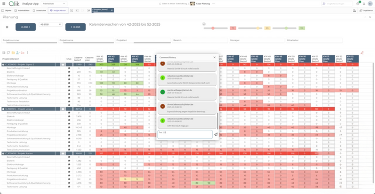
Task: Click the red threshold value box 75
Action: click(x=232, y=28)
